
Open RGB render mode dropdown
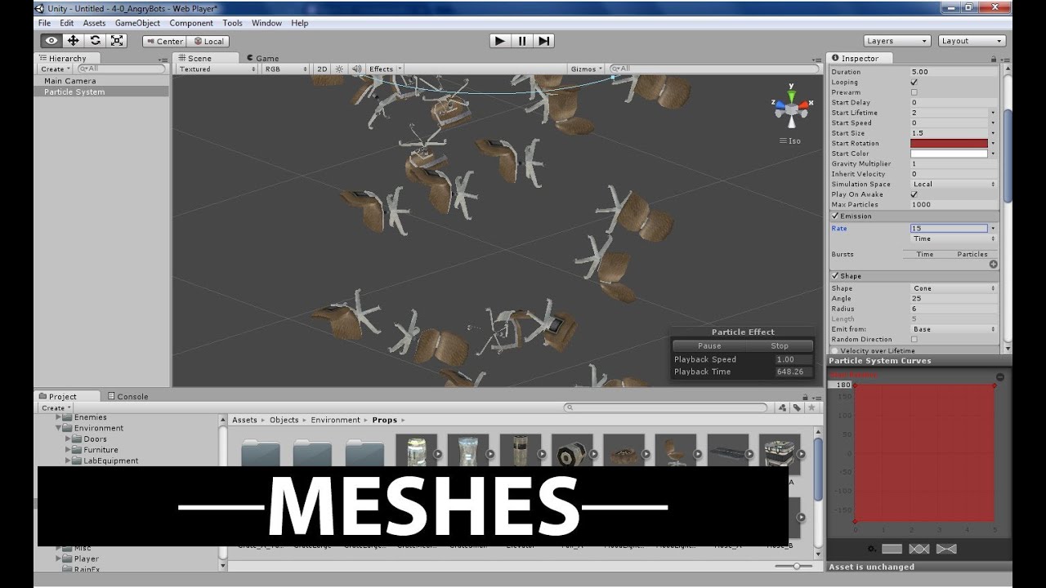(x=285, y=69)
